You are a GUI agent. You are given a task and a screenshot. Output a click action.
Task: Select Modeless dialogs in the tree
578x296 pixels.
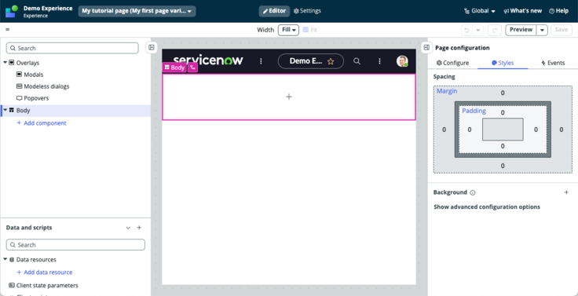coord(42,86)
